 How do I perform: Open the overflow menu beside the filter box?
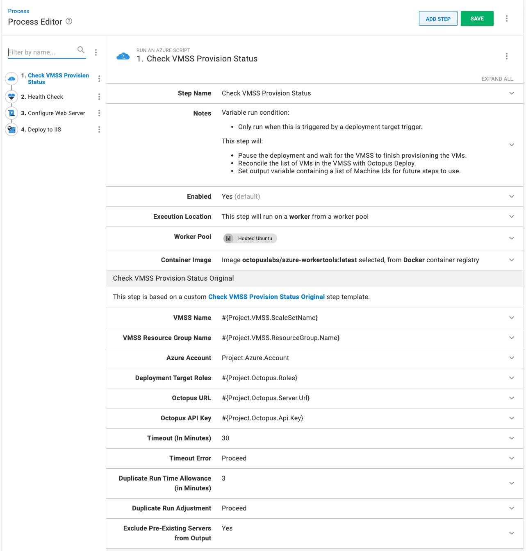click(96, 52)
